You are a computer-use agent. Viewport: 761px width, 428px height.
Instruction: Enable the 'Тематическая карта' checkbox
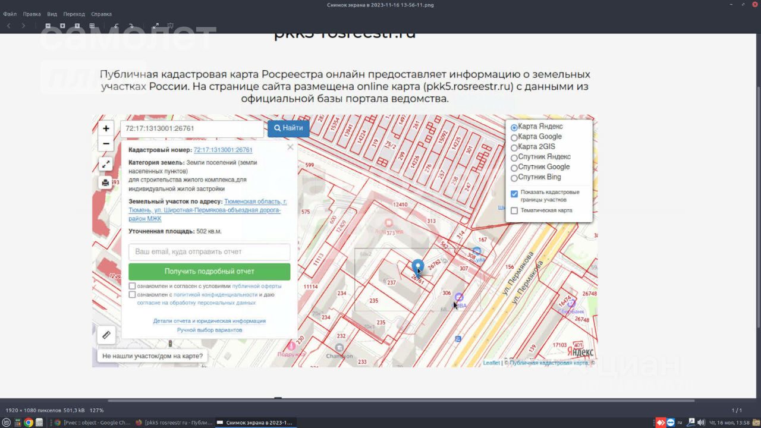tap(514, 210)
